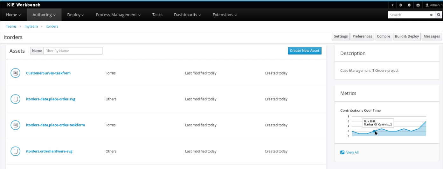Open the admin settings gear icon
The height and width of the screenshot is (169, 443).
[x=401, y=5]
